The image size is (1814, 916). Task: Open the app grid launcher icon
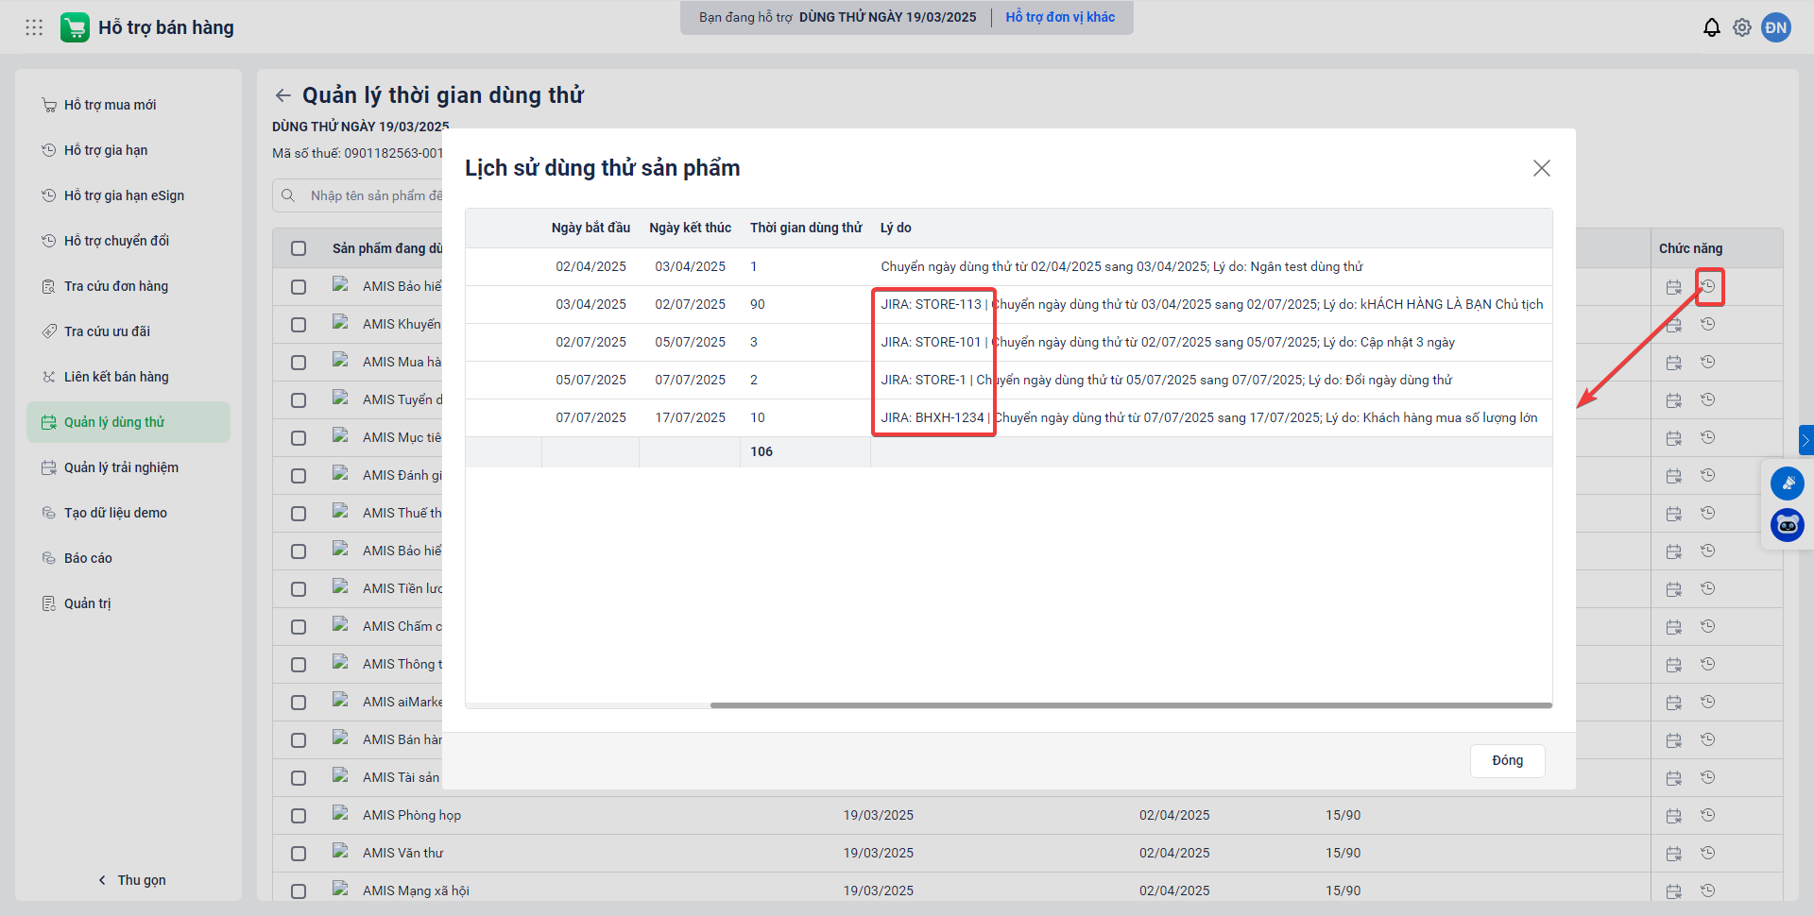[x=34, y=27]
